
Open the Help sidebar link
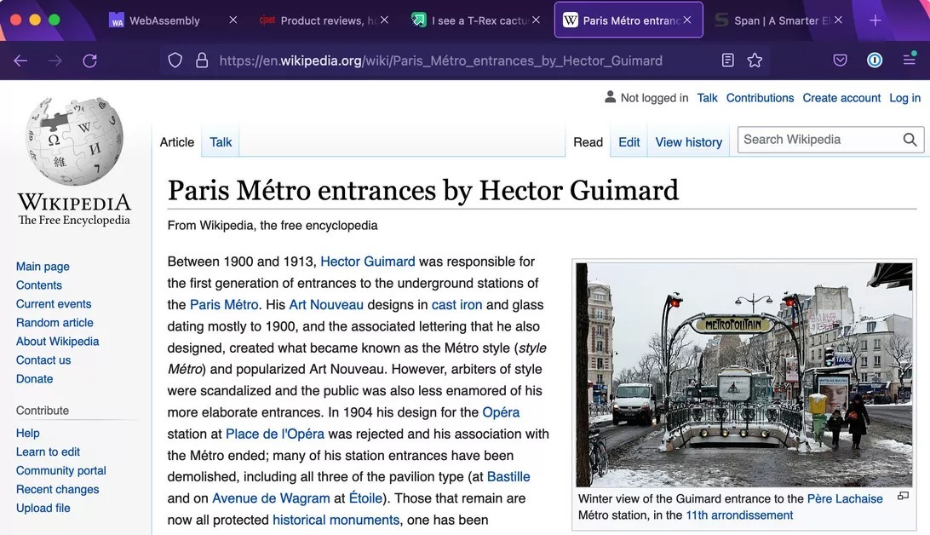[x=28, y=433]
